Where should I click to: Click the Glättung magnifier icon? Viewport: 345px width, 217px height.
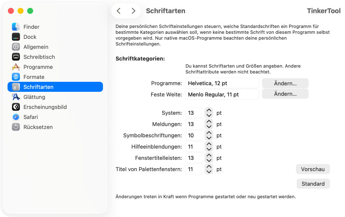(x=16, y=97)
